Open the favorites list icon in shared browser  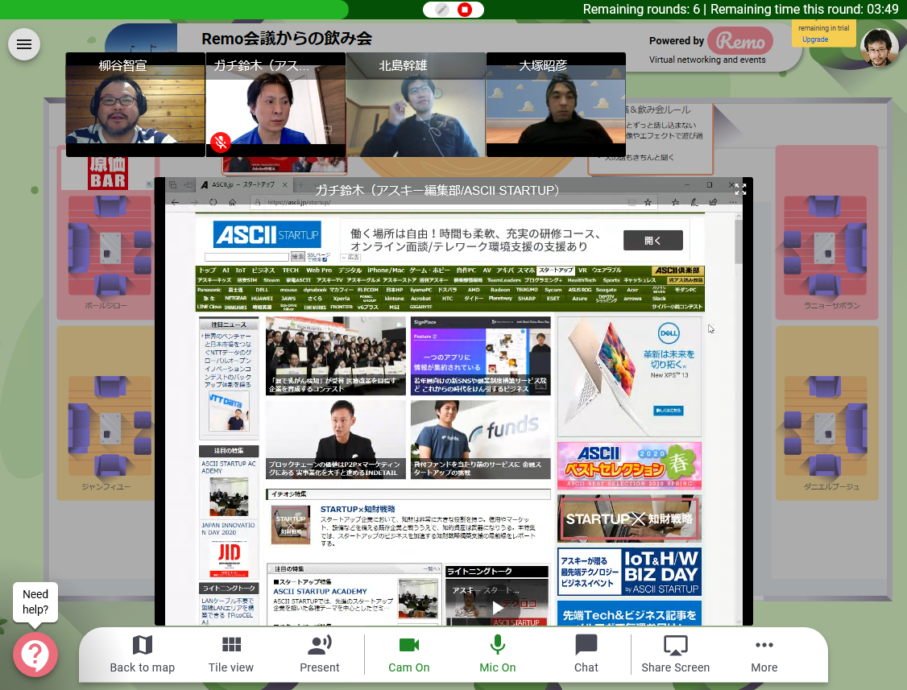pos(675,202)
